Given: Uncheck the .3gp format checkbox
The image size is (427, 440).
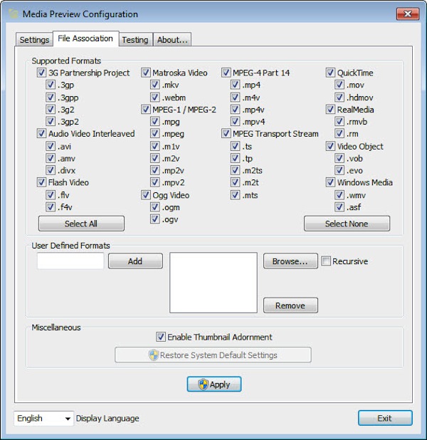Looking at the screenshot, I should click(51, 85).
